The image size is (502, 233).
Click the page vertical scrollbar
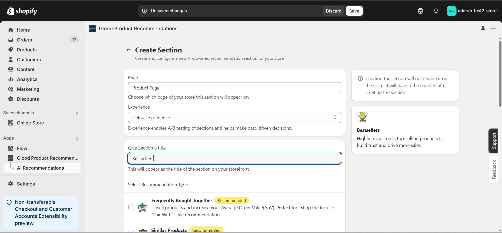coord(500,74)
